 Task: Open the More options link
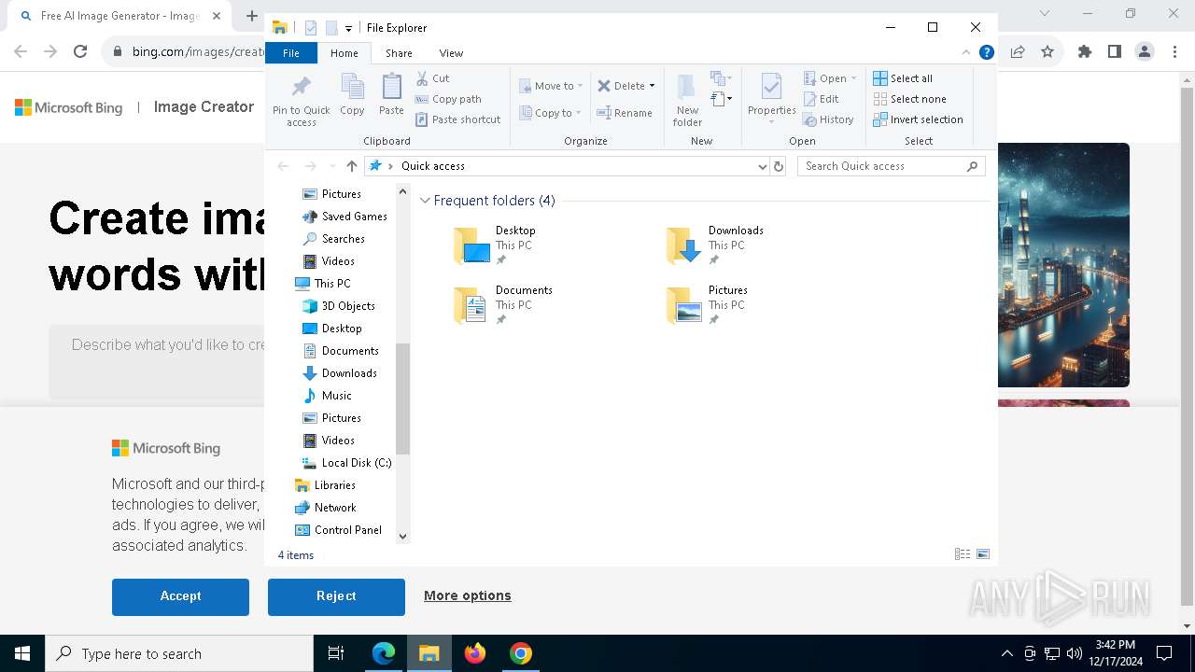coord(468,595)
